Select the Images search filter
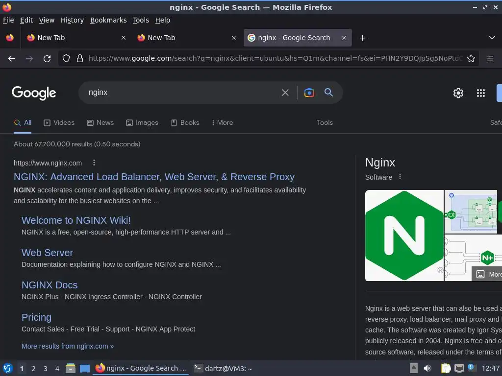 (142, 123)
